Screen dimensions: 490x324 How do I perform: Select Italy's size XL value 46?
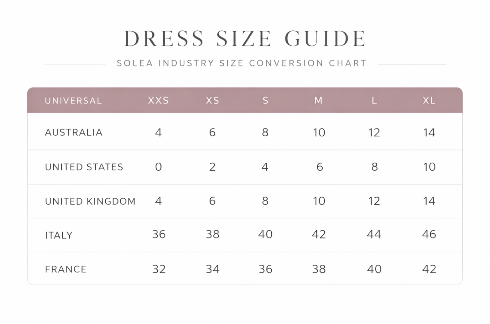(429, 234)
